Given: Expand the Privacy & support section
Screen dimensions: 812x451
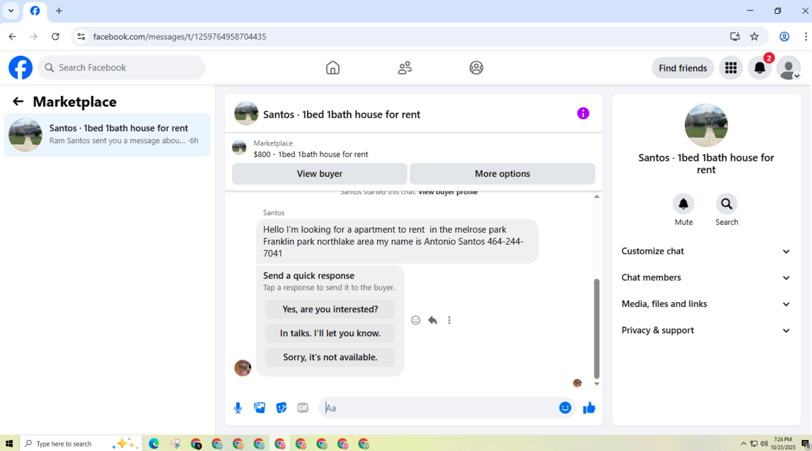Looking at the screenshot, I should point(706,330).
